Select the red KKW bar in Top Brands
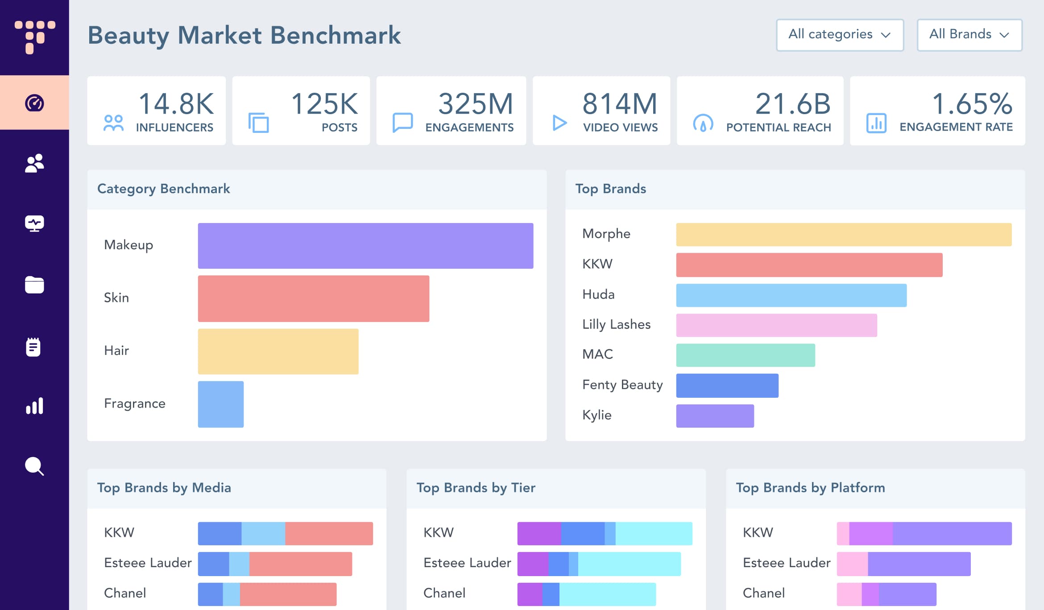The image size is (1044, 610). [809, 265]
